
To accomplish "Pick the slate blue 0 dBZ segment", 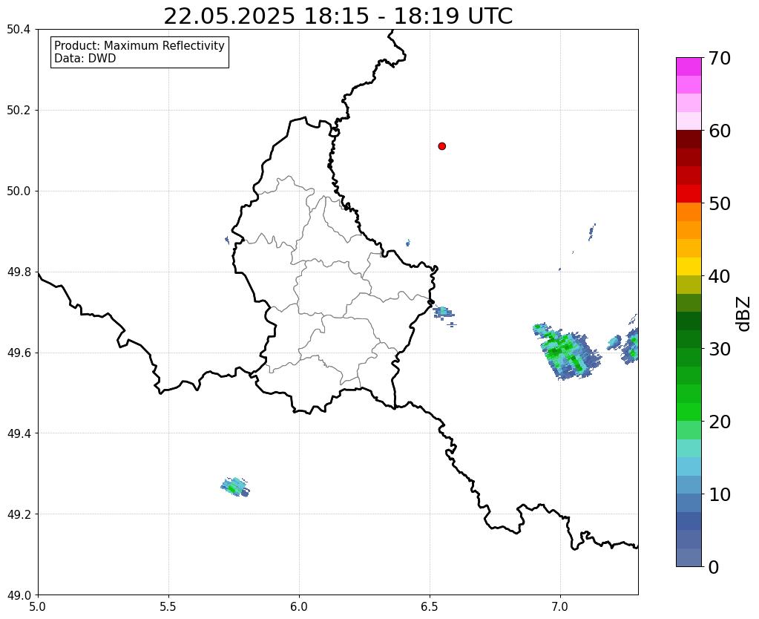I will (689, 557).
